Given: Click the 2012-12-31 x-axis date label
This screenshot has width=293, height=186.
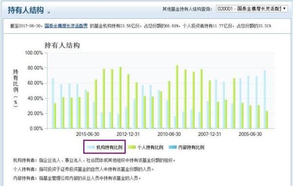Looking at the screenshot, I should (x=128, y=134).
